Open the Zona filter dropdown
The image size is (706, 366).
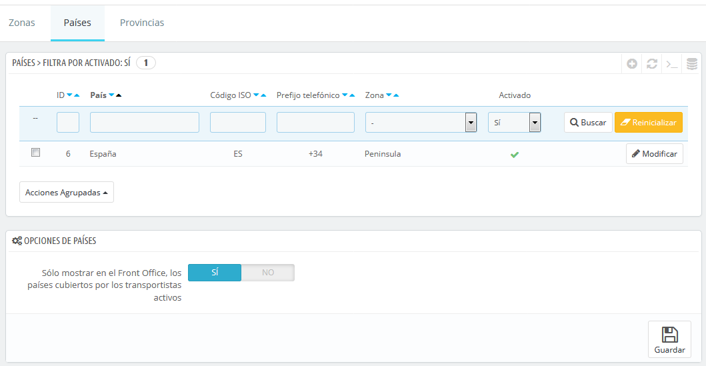[421, 123]
